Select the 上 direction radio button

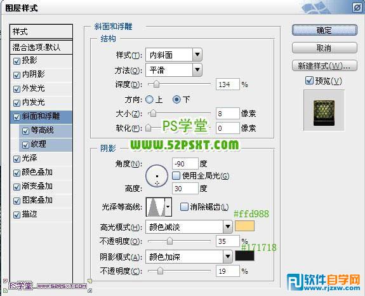[149, 100]
